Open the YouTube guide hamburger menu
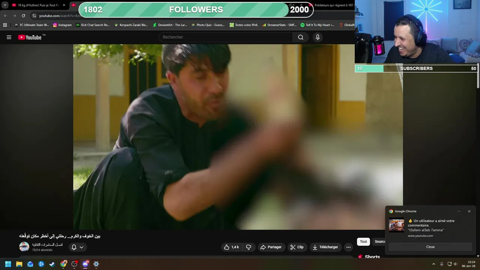This screenshot has width=480, height=270. point(9,37)
